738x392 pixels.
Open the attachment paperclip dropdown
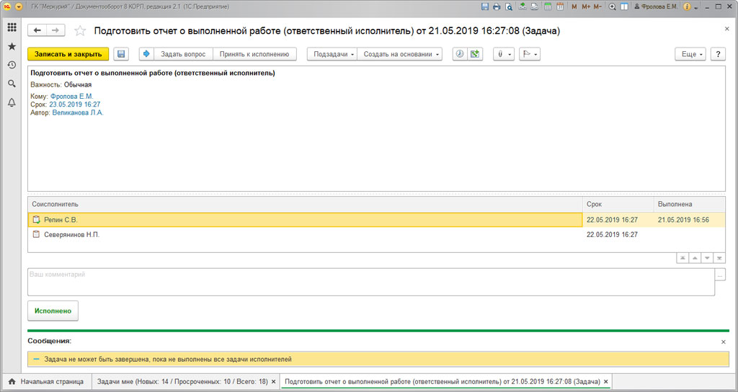[503, 54]
